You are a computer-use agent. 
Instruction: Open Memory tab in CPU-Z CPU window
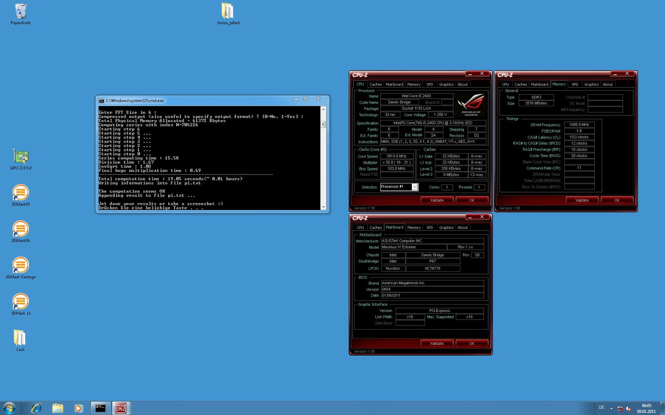pyautogui.click(x=414, y=84)
